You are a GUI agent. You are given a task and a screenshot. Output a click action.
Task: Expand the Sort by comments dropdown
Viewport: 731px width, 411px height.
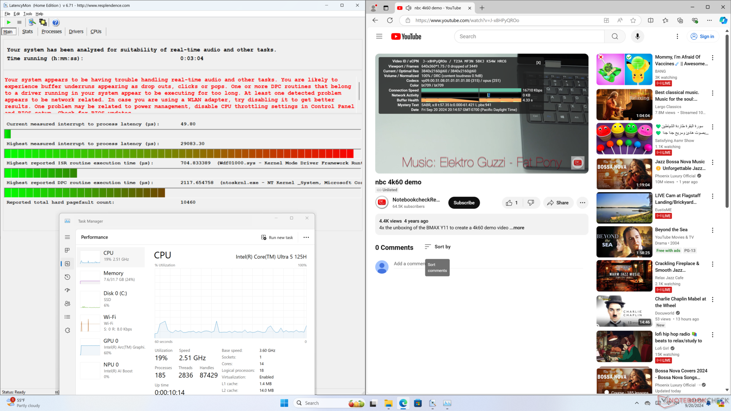pyautogui.click(x=438, y=247)
